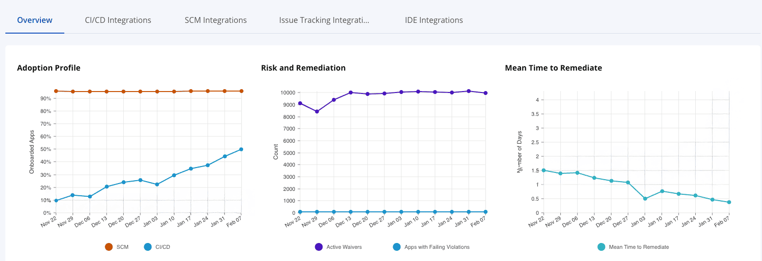Toggle Mean Time to Remediate legend circle
Screen dimensions: 762x261
click(601, 247)
